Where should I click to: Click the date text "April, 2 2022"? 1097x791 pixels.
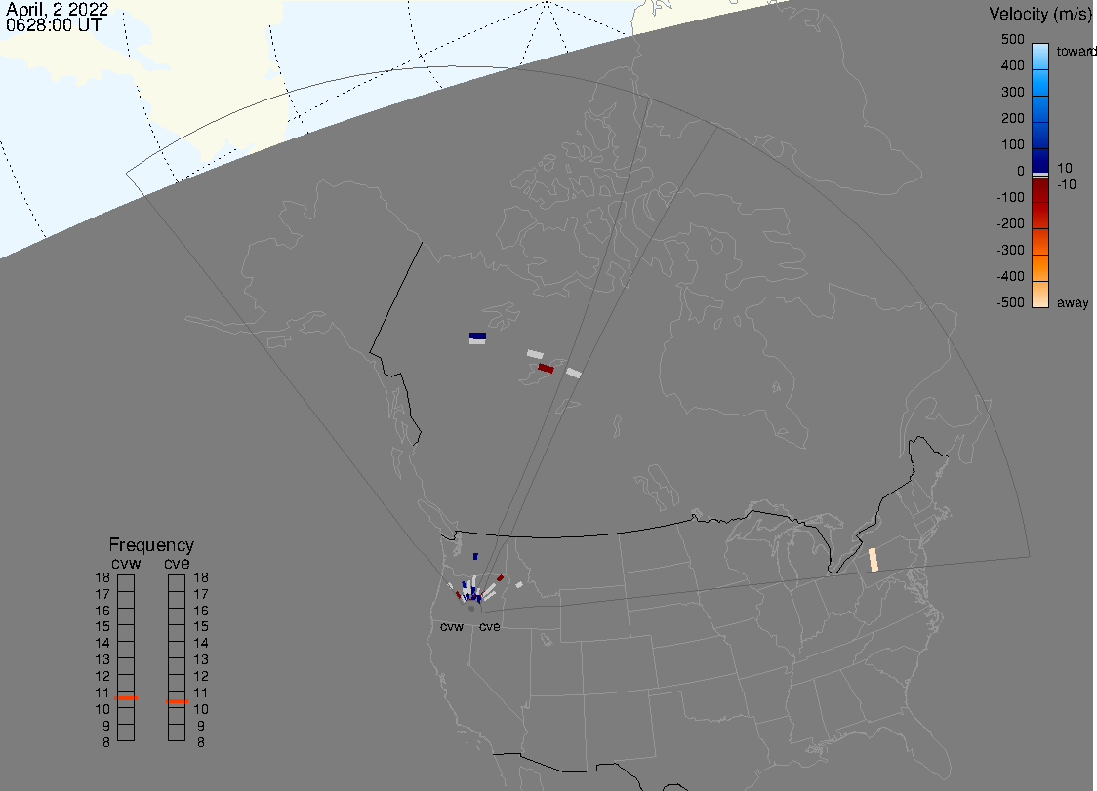pyautogui.click(x=58, y=9)
